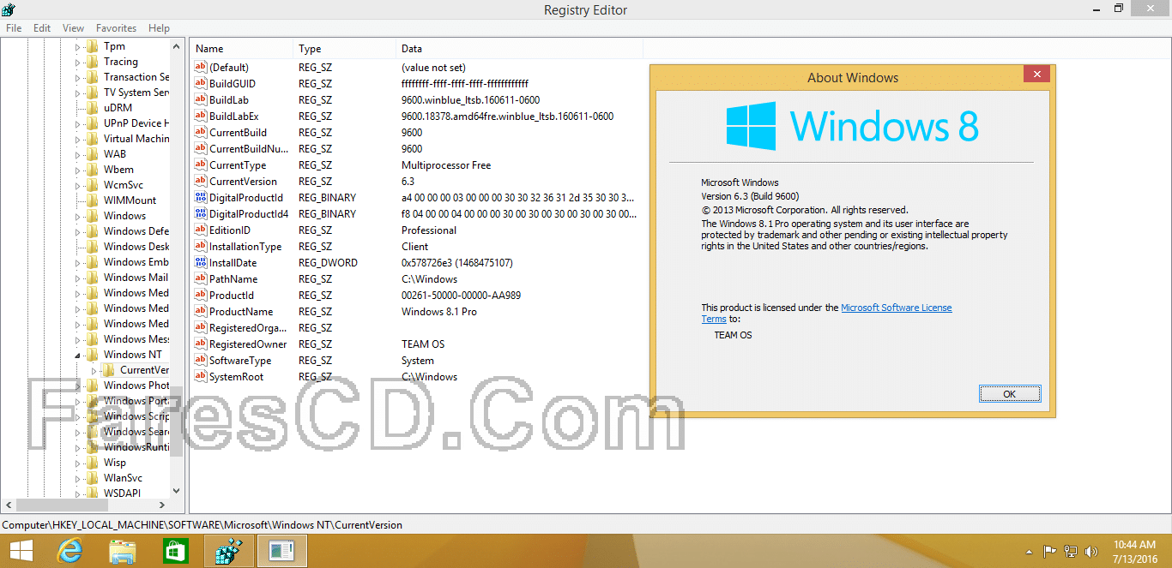This screenshot has width=1172, height=568.
Task: Open Action Center flag in system tray
Action: click(x=1049, y=552)
